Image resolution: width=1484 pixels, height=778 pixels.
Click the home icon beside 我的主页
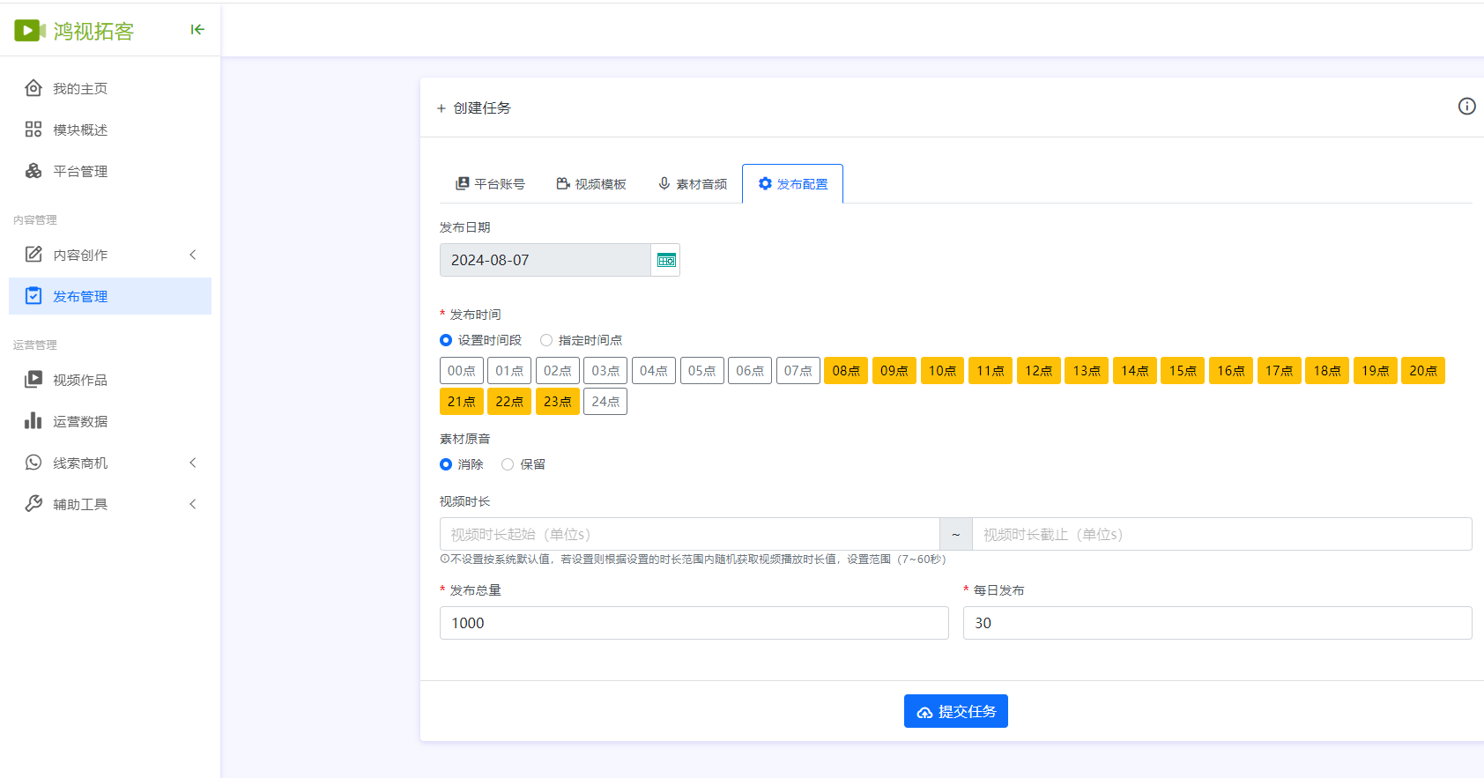tap(33, 88)
